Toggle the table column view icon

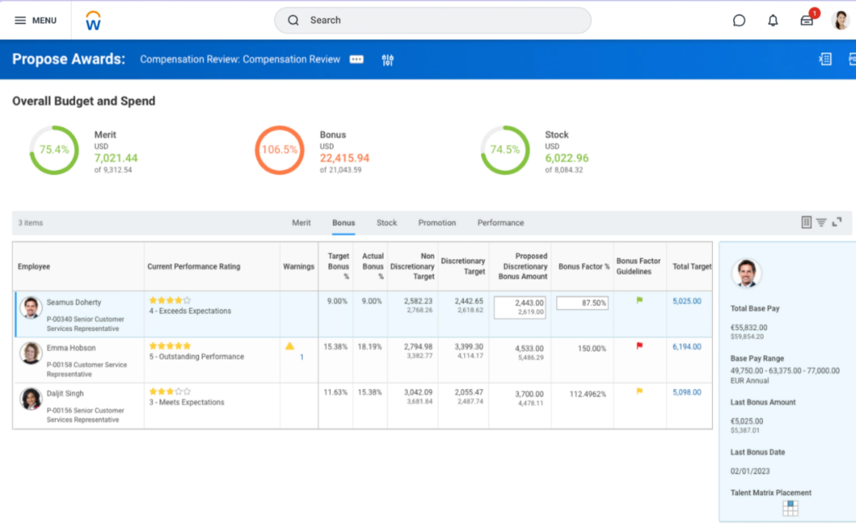click(806, 222)
